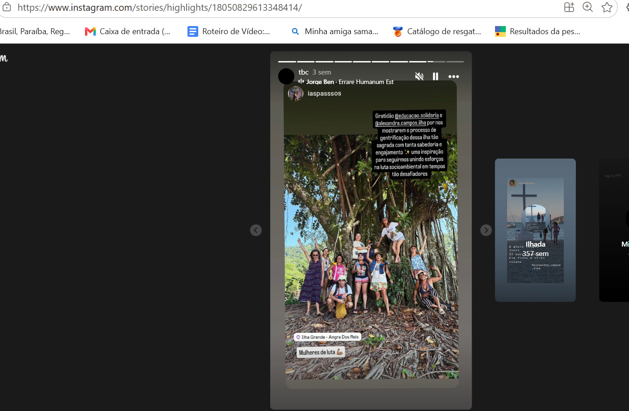Open the Ilhada highlight thumbnail
This screenshot has height=411, width=629.
click(535, 230)
